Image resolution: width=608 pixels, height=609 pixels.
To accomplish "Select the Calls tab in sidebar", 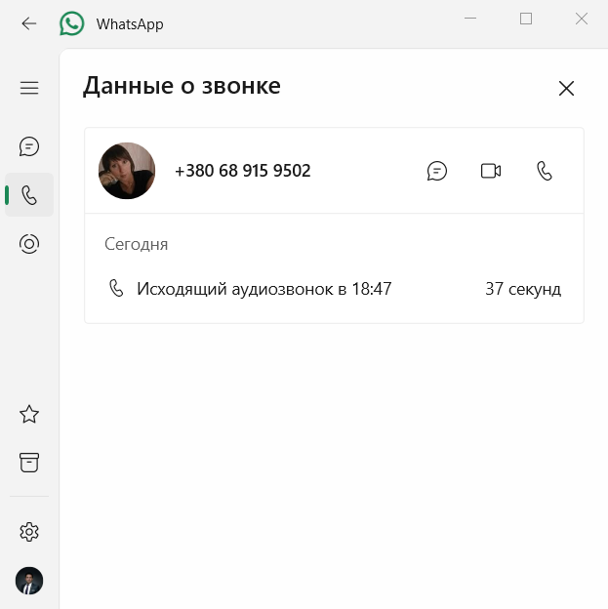I will tap(29, 195).
